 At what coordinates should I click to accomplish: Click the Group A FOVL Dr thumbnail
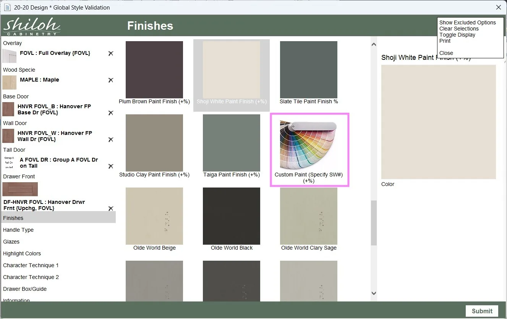pos(10,162)
